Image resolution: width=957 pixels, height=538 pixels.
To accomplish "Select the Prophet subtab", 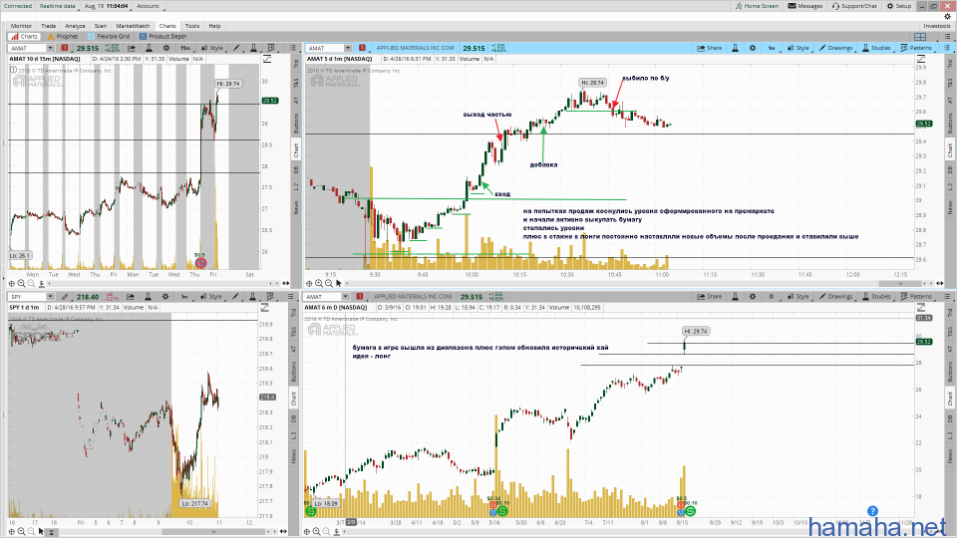I will click(x=63, y=37).
